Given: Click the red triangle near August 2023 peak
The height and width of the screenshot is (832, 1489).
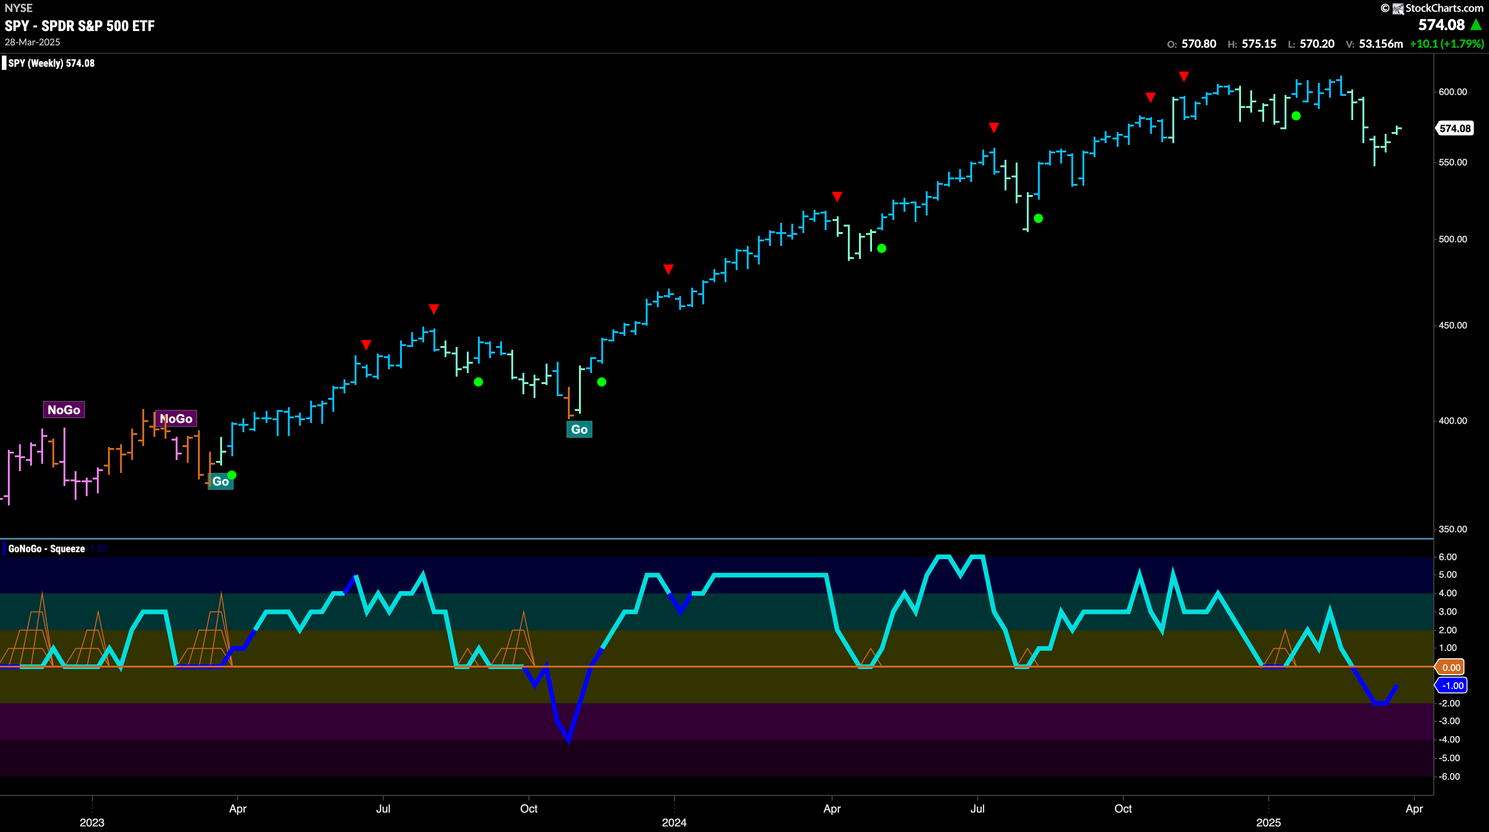Looking at the screenshot, I should coord(434,309).
